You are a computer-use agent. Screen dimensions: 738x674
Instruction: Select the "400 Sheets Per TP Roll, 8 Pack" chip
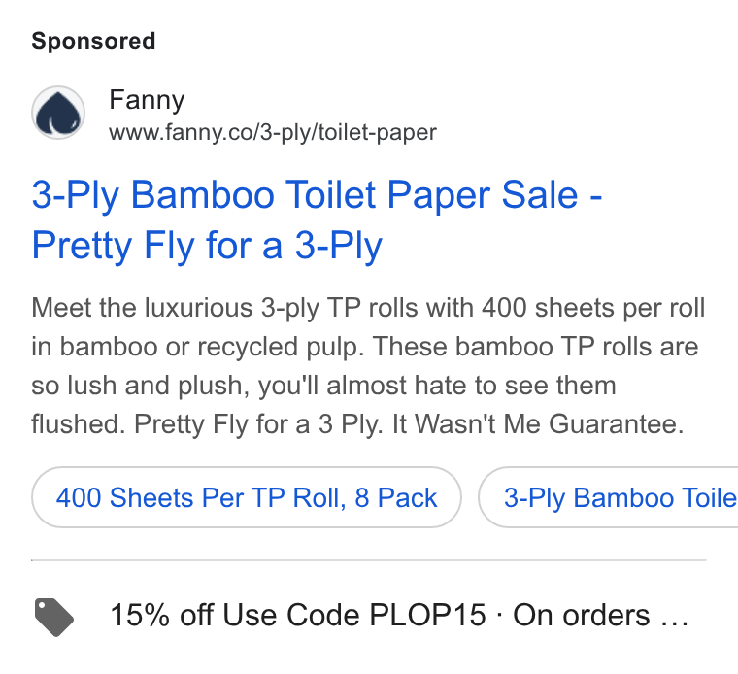[x=247, y=497]
